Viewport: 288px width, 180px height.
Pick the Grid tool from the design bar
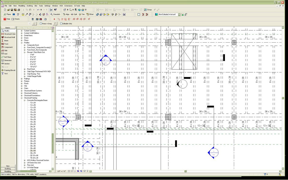coord(5,54)
